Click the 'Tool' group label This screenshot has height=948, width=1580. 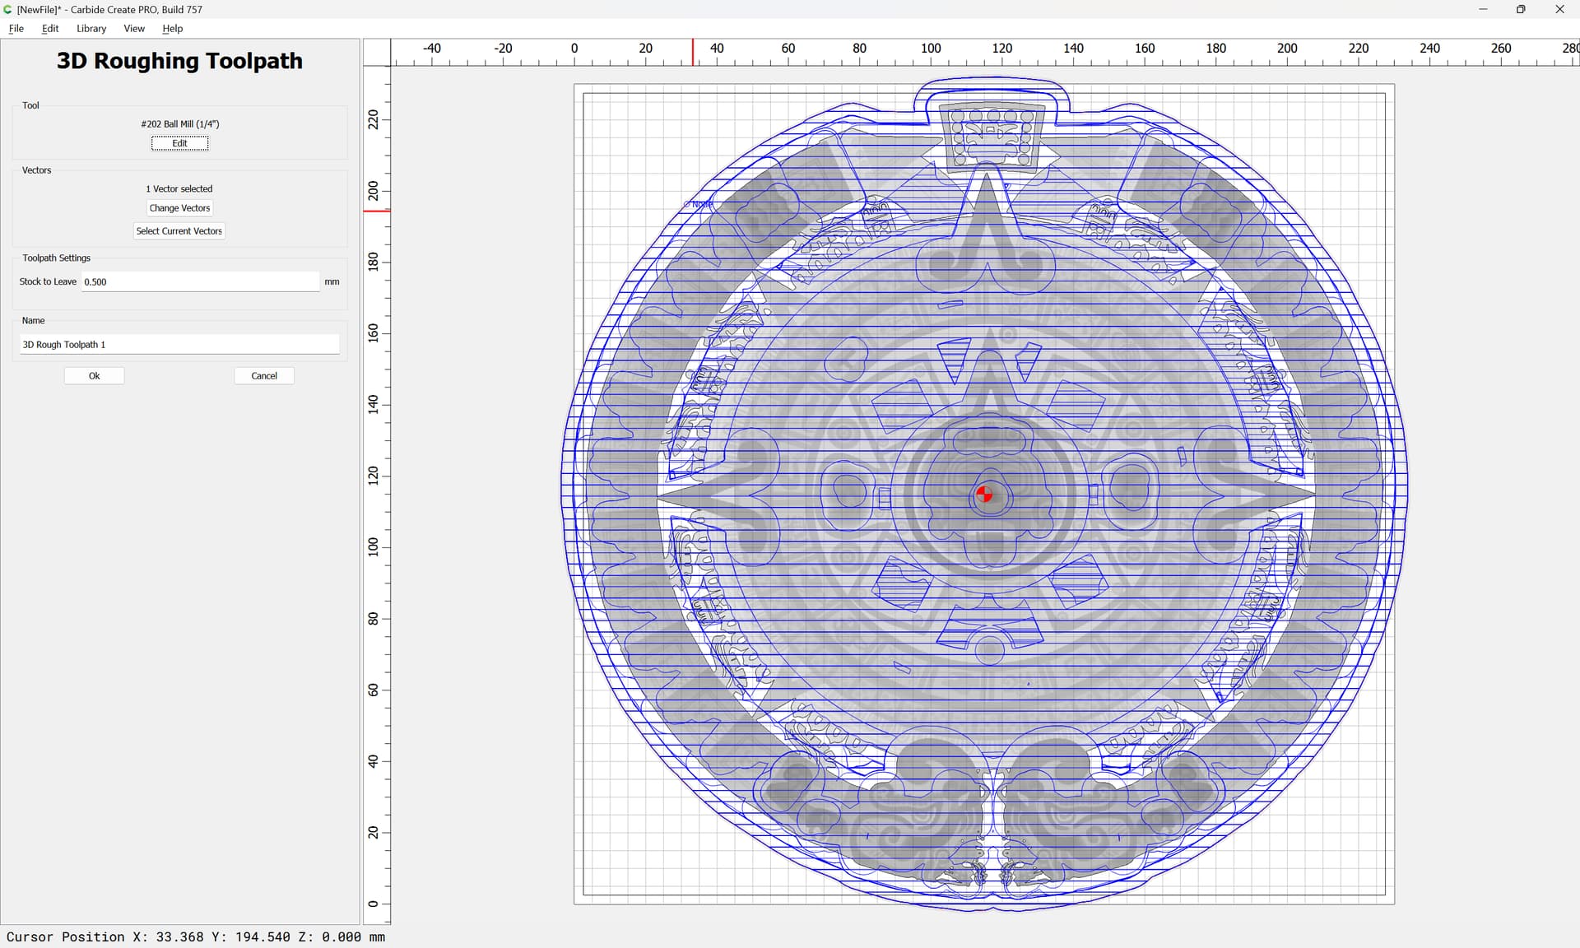pyautogui.click(x=30, y=105)
